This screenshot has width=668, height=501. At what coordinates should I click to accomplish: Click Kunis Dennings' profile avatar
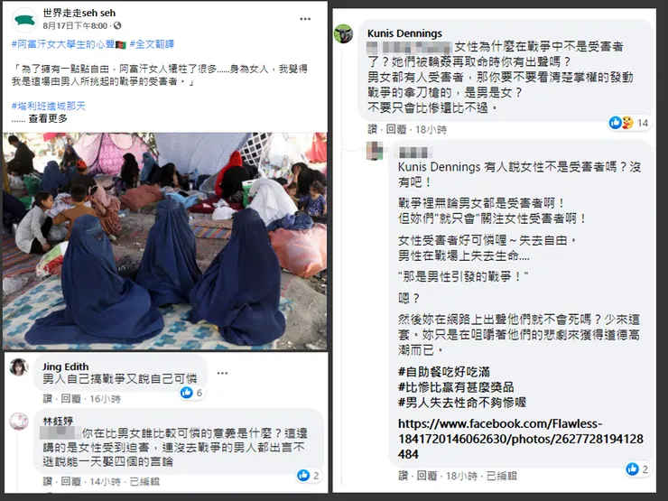(343, 33)
